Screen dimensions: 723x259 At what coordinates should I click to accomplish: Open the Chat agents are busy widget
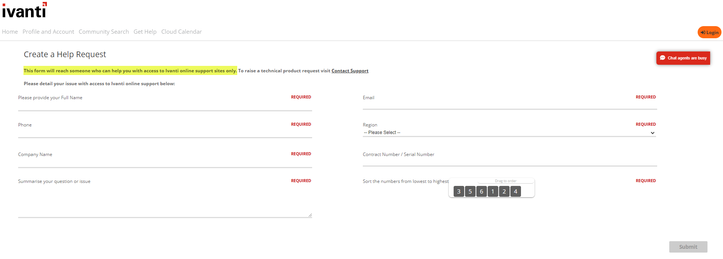pyautogui.click(x=683, y=58)
